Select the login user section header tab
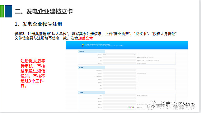Screen dimensions: 201x113 [91, 51]
